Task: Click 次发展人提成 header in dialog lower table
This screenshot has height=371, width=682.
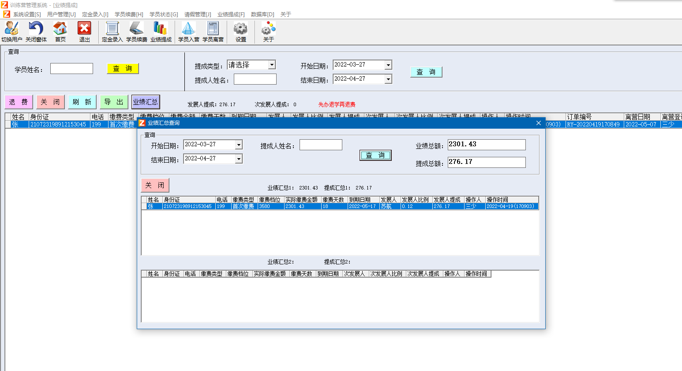Action: (424, 274)
